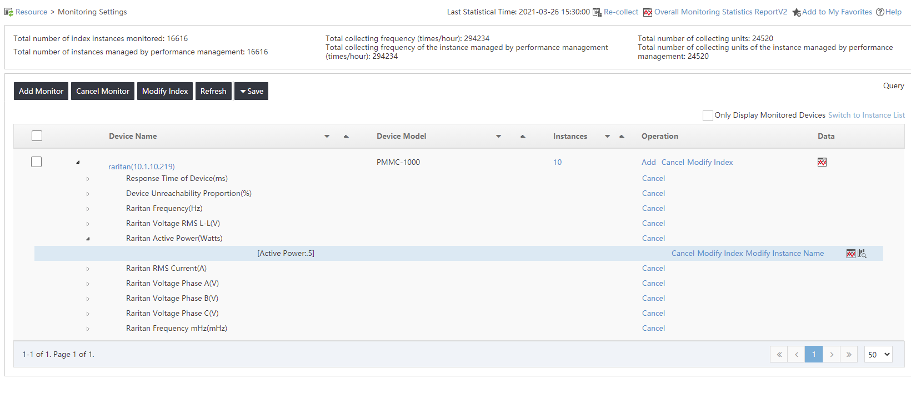Select page 1 in pagination
The height and width of the screenshot is (403, 911).
click(x=814, y=354)
